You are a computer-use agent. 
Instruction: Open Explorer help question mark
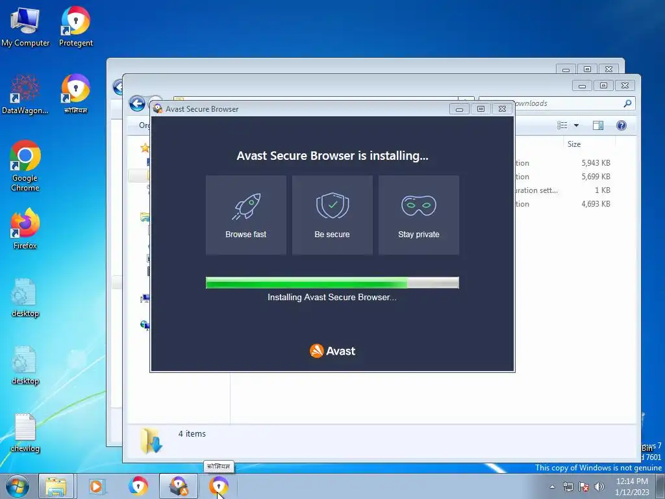pos(621,125)
